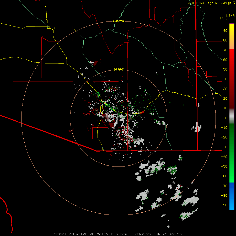This screenshot has height=236, width=236.
Task: Click the 80 value on the velocity scale
Action: (x=225, y=40)
